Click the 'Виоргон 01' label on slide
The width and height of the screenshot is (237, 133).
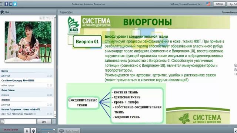[x=87, y=42]
